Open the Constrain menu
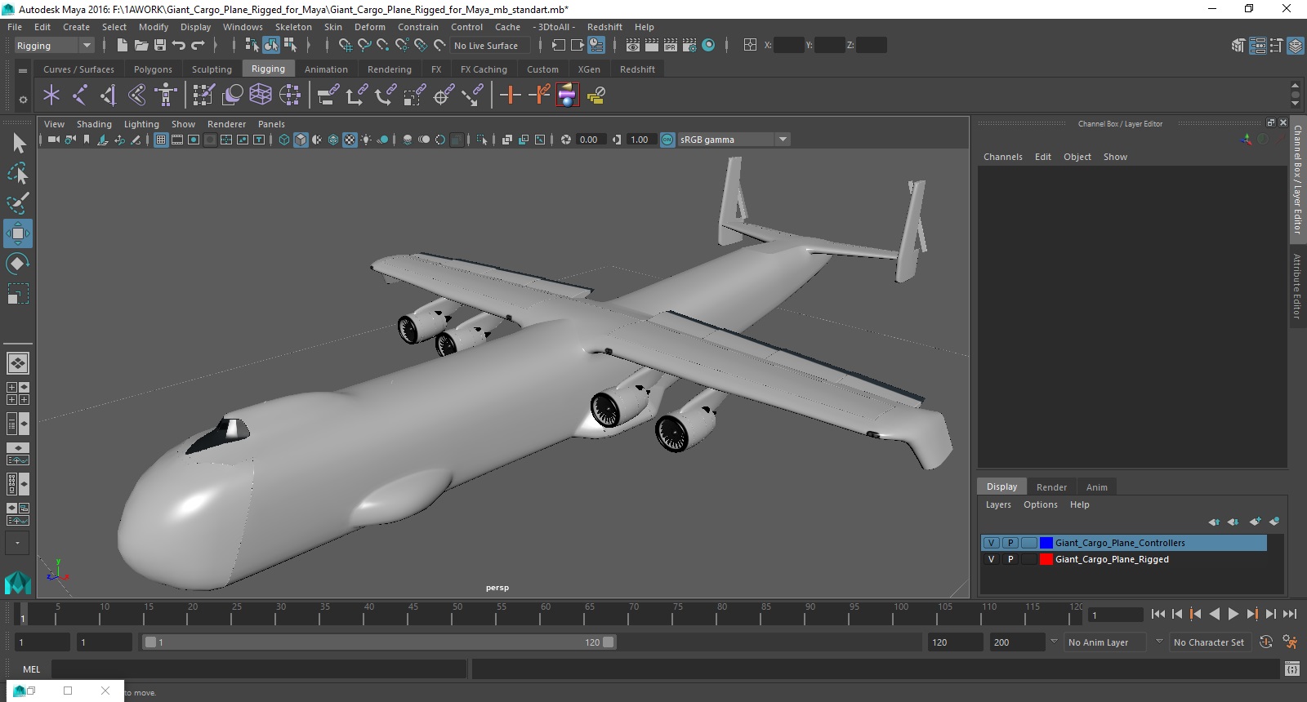 coord(417,27)
